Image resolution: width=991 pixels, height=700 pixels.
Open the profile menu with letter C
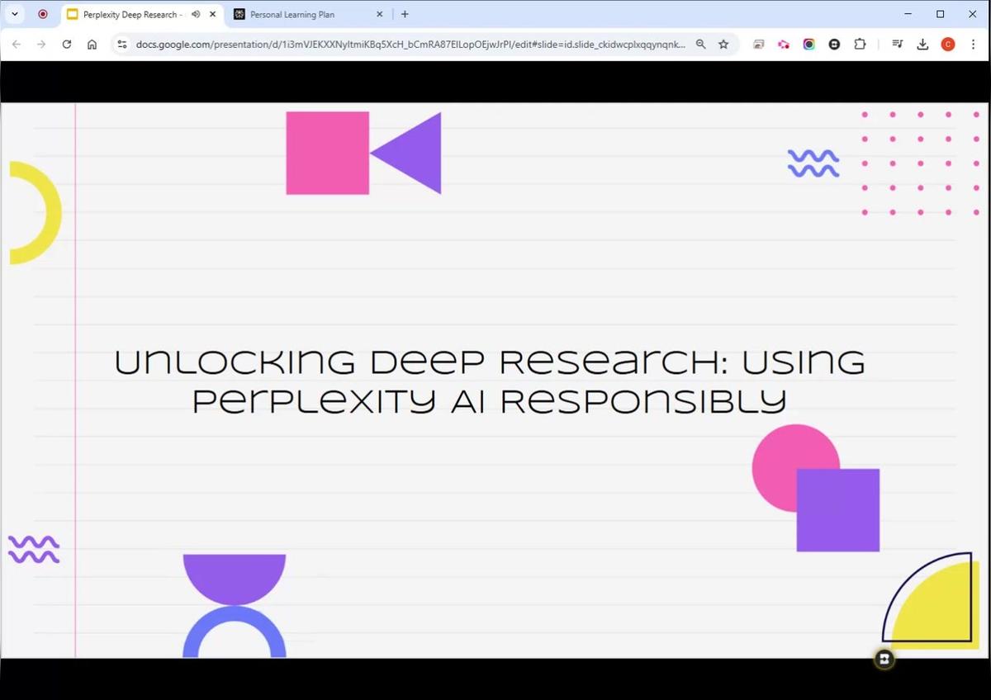[948, 45]
